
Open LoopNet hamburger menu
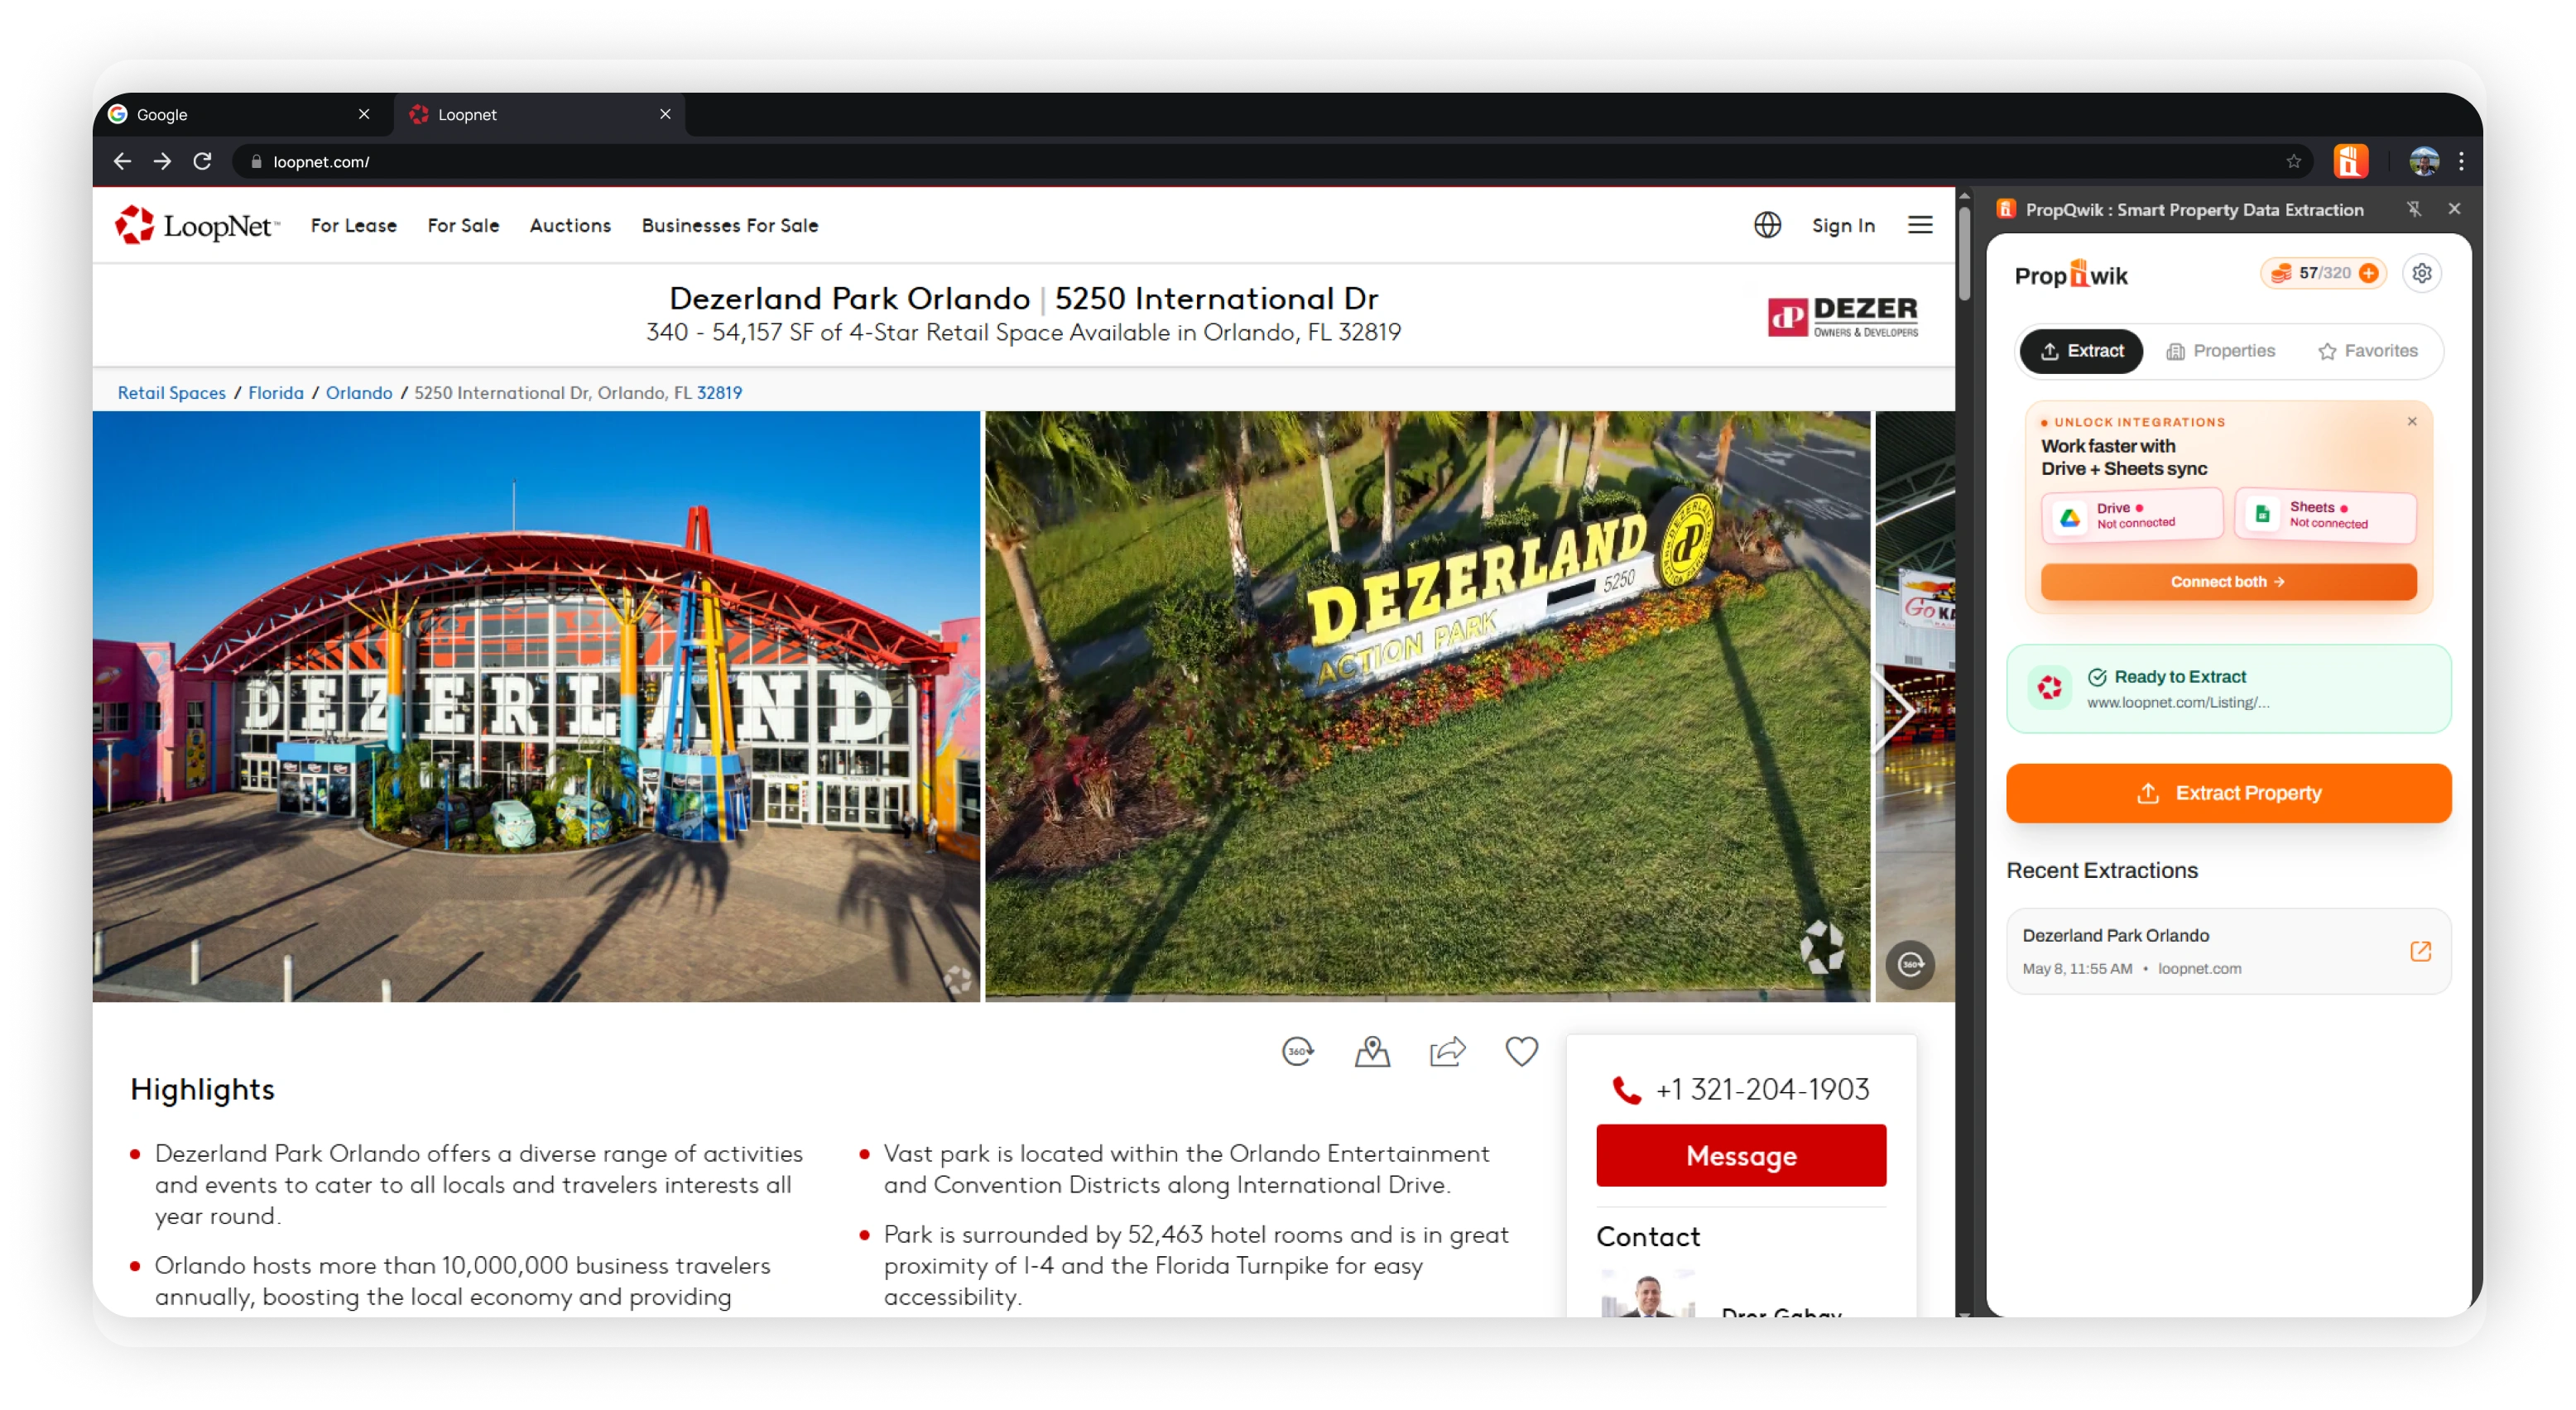1920,225
